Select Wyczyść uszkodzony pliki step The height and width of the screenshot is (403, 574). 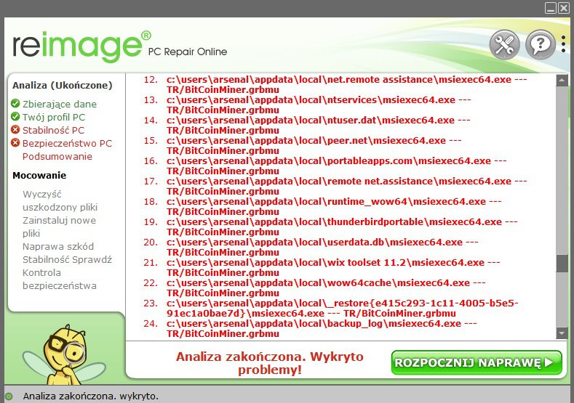[x=60, y=201]
